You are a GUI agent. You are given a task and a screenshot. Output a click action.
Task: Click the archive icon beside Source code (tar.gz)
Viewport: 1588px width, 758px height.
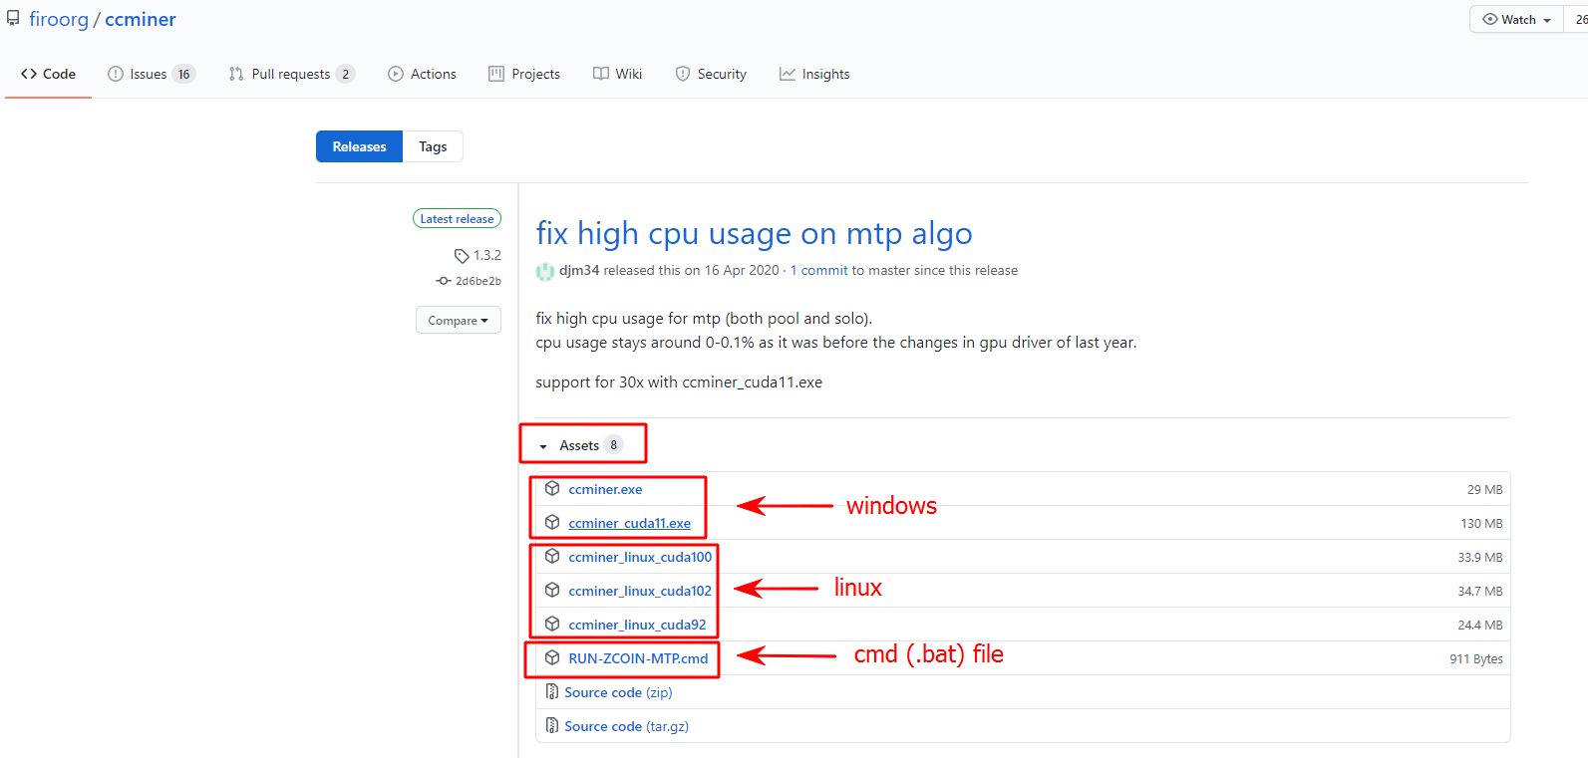pyautogui.click(x=552, y=725)
